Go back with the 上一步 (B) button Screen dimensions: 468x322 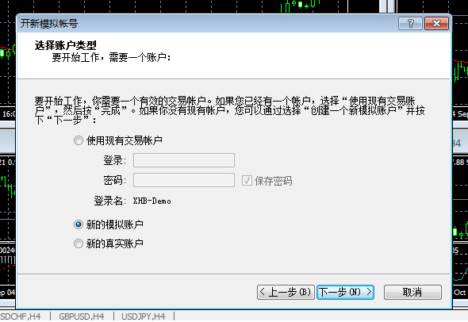click(286, 292)
